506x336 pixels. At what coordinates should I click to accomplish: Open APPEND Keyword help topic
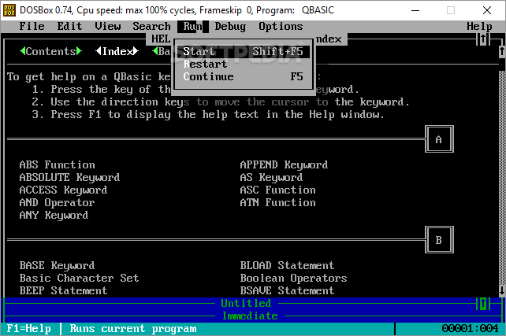pyautogui.click(x=284, y=164)
